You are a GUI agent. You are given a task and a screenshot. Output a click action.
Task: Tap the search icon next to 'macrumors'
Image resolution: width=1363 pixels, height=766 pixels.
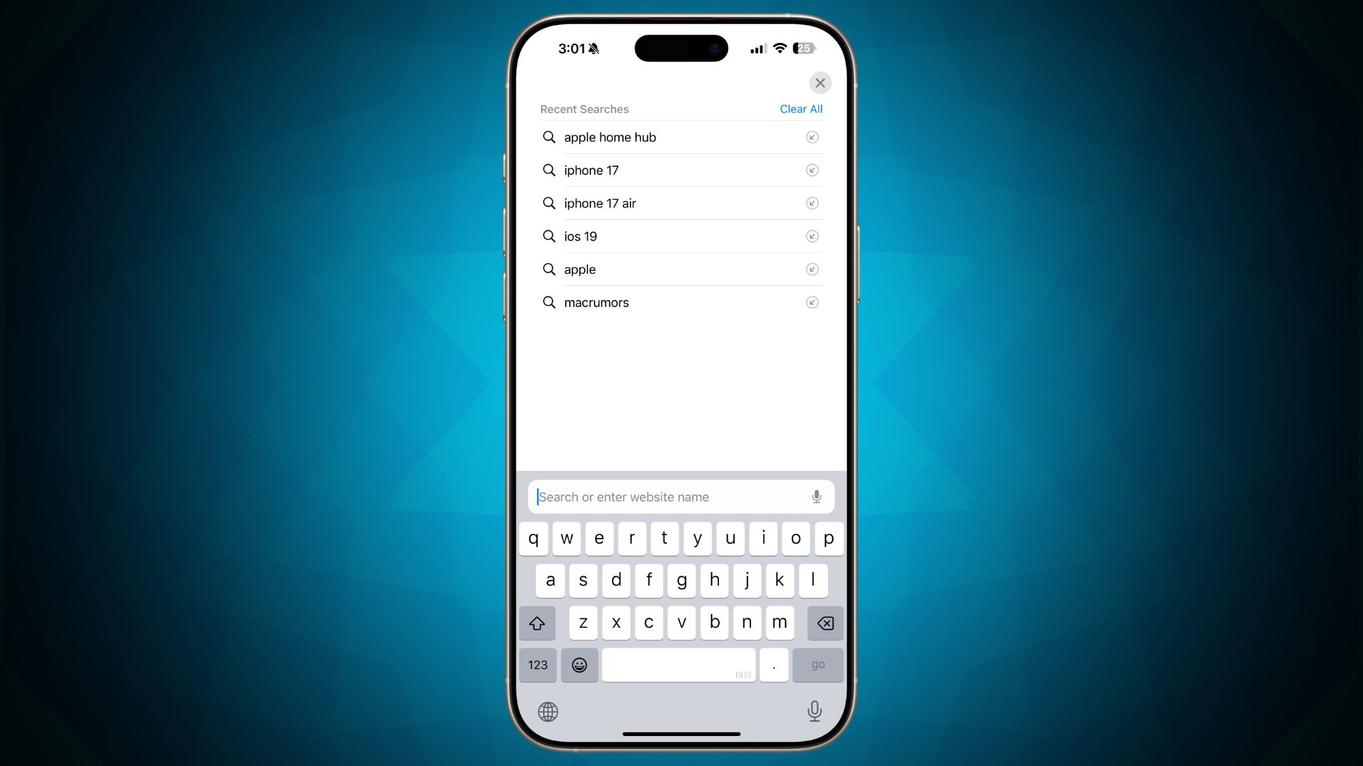click(549, 302)
